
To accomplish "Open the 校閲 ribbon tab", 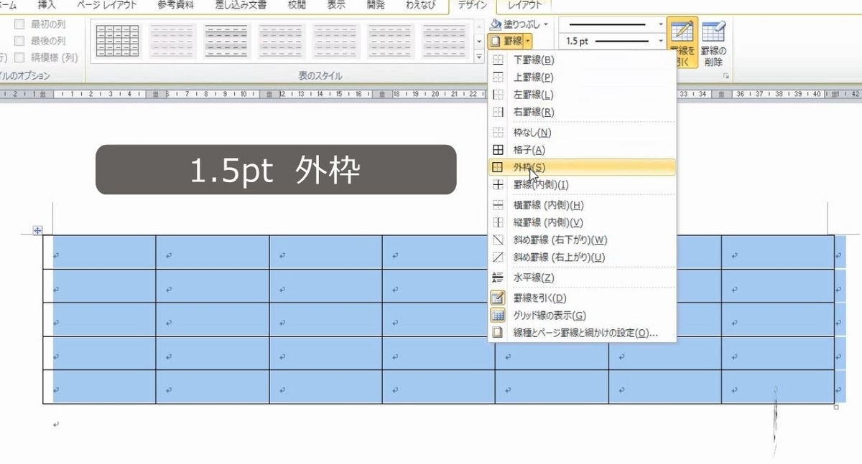I will point(297,5).
